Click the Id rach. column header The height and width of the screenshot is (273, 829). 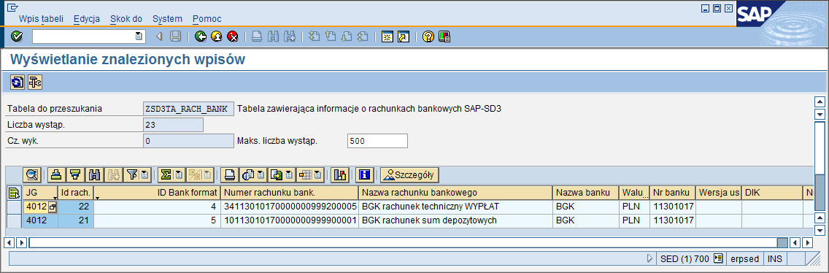point(76,193)
